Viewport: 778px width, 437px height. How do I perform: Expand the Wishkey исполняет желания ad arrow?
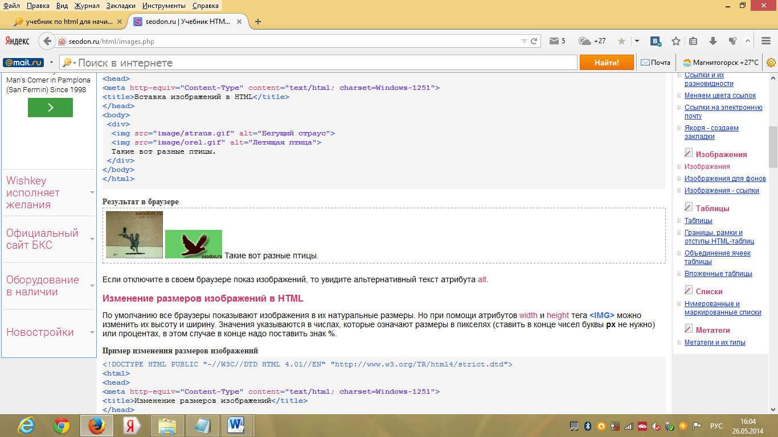(x=92, y=192)
